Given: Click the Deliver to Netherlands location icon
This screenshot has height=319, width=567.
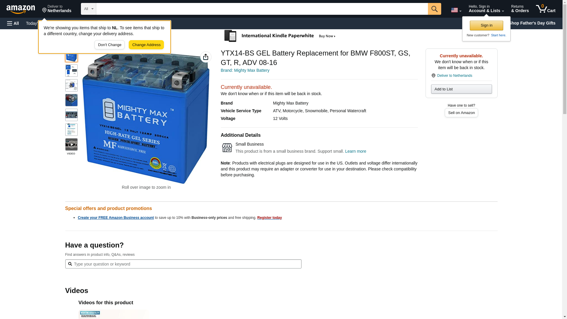Looking at the screenshot, I should (x=434, y=76).
